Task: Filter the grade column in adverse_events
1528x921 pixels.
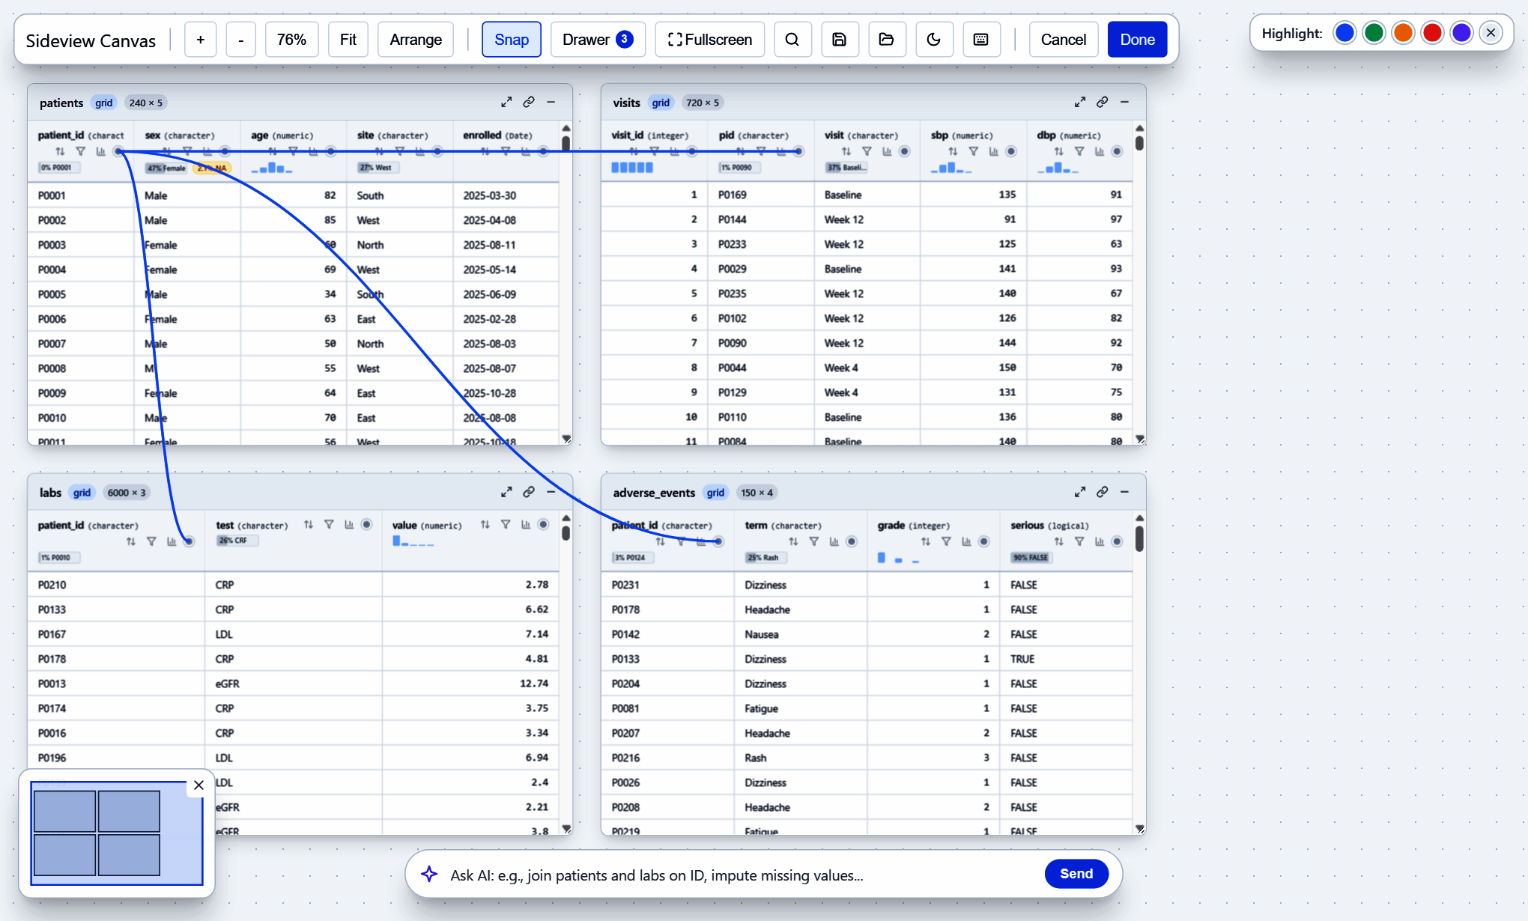Action: pyautogui.click(x=946, y=541)
